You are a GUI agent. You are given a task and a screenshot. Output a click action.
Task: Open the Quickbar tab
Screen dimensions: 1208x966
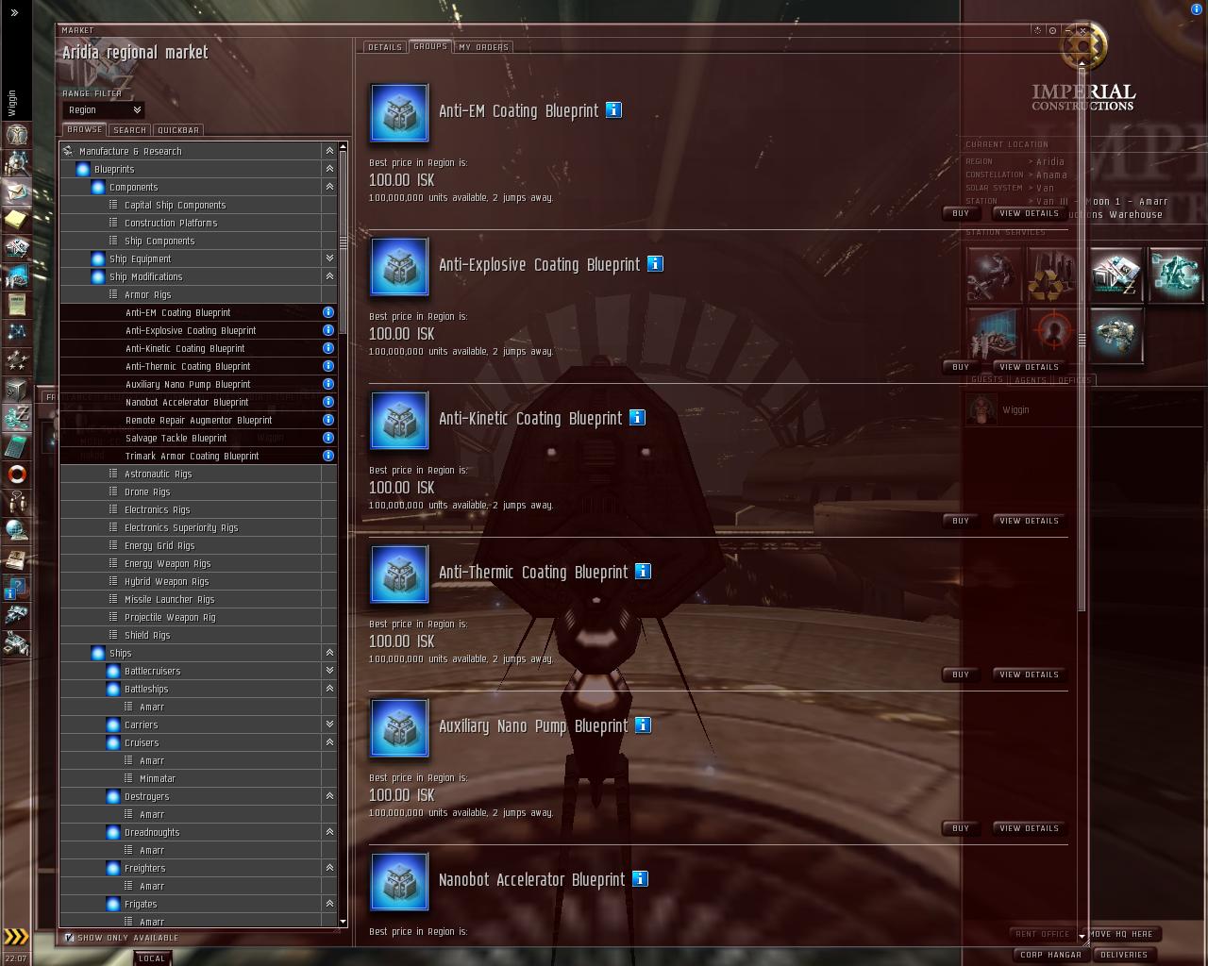[x=178, y=130]
